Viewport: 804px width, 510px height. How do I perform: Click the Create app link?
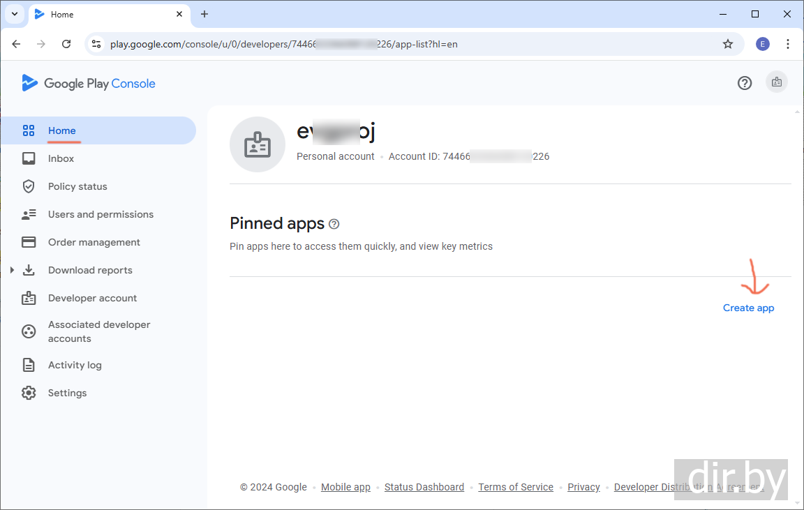click(748, 308)
